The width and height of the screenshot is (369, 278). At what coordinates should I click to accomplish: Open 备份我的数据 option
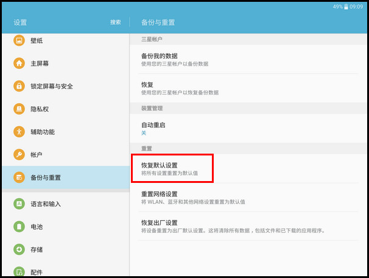pyautogui.click(x=248, y=59)
